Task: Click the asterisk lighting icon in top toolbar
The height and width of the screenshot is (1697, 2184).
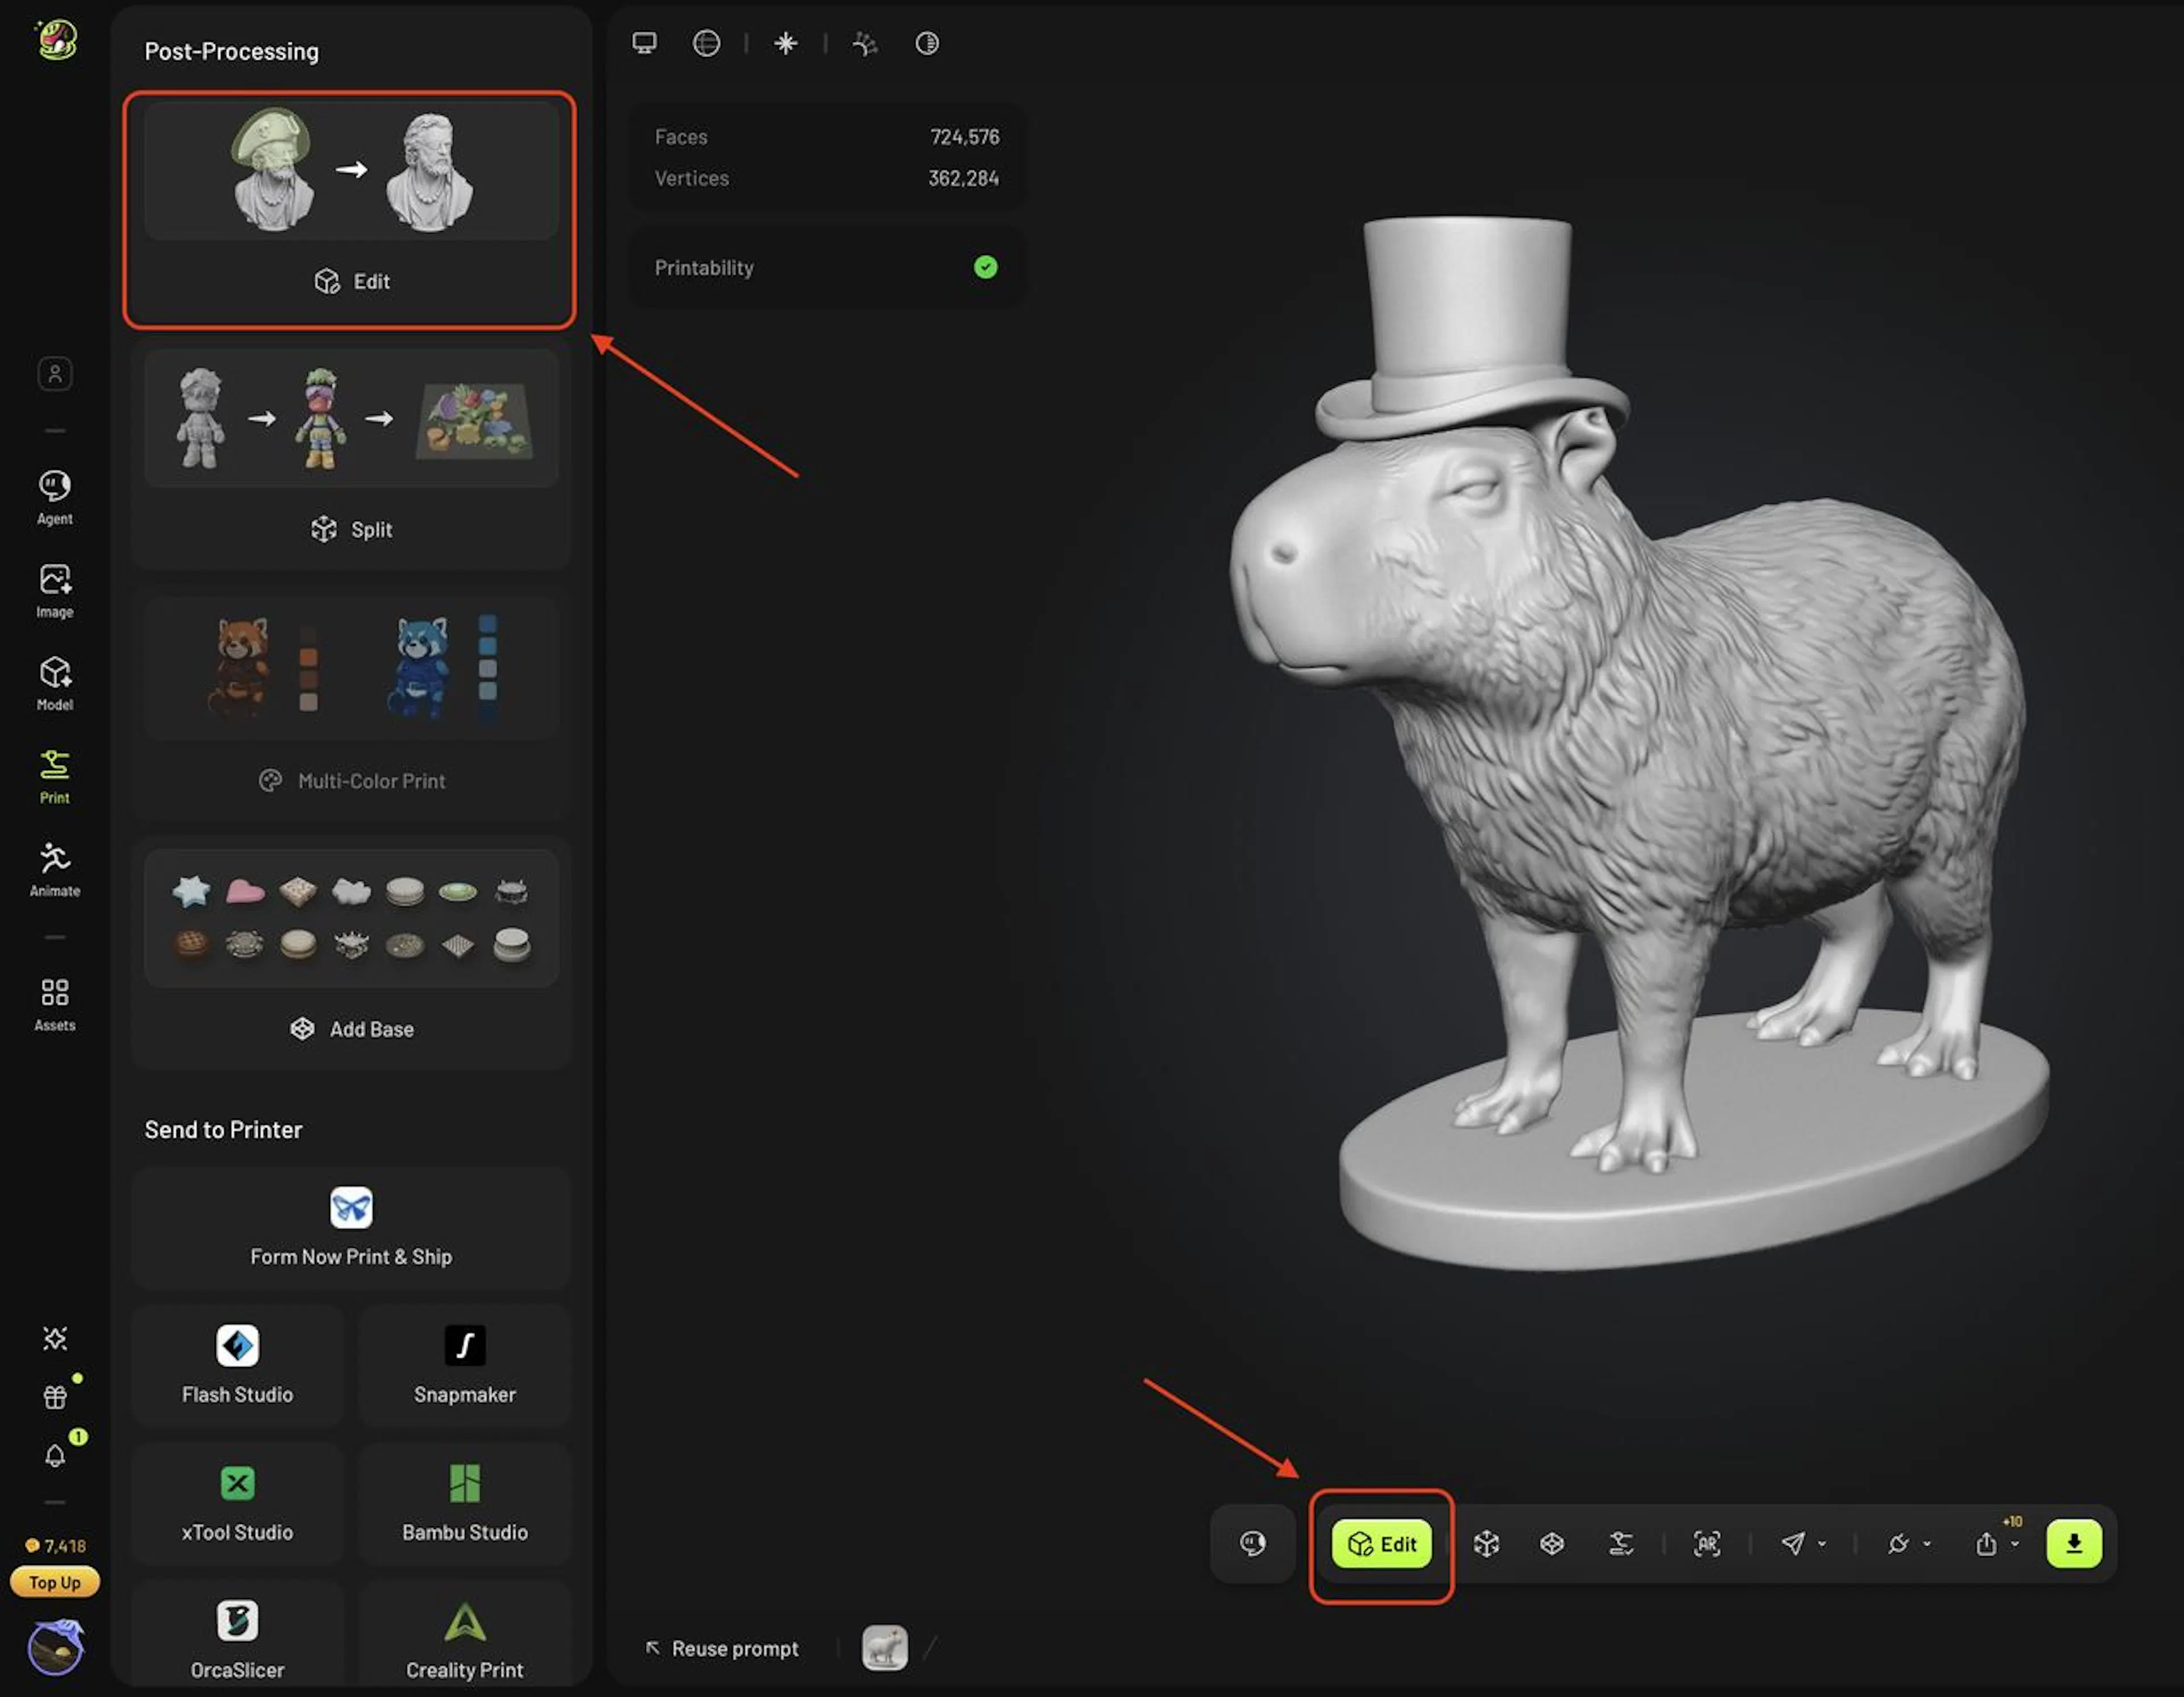Action: click(786, 43)
